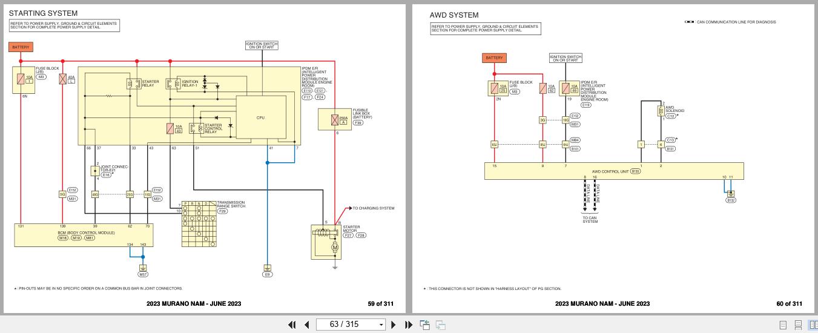
Task: Click the STARTER MOTOR label
Action: [351, 229]
